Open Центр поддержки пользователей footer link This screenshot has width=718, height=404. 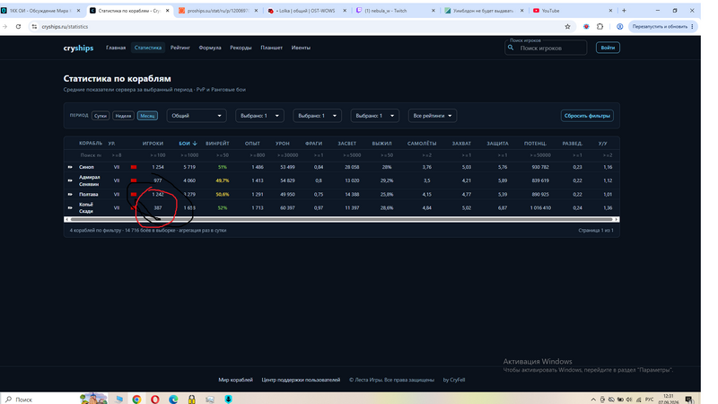(x=301, y=380)
